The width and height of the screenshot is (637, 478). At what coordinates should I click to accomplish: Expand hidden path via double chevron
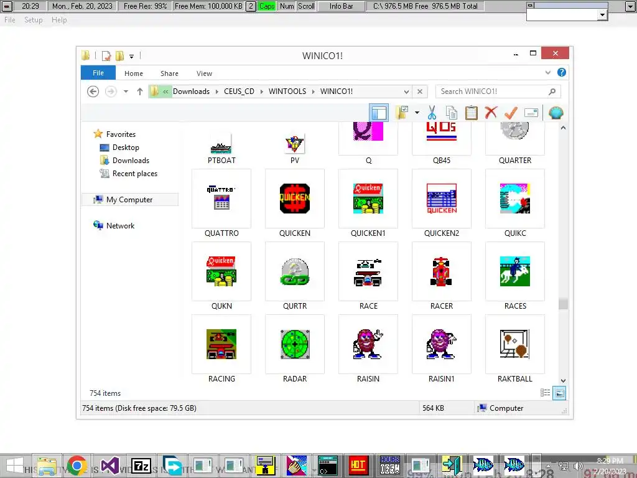[165, 91]
